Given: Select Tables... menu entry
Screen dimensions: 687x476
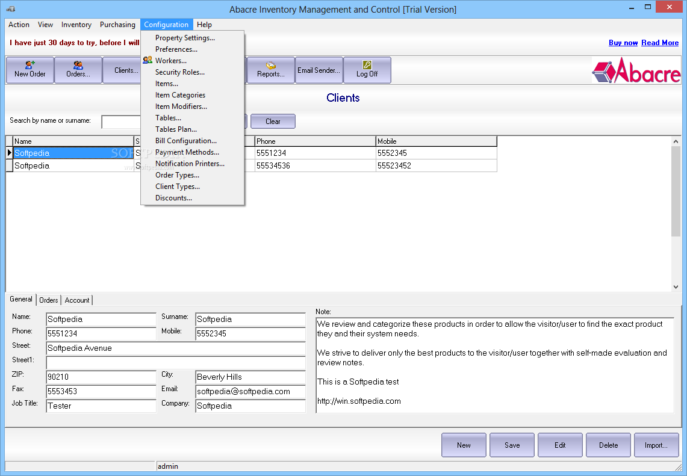Looking at the screenshot, I should 192,117.
